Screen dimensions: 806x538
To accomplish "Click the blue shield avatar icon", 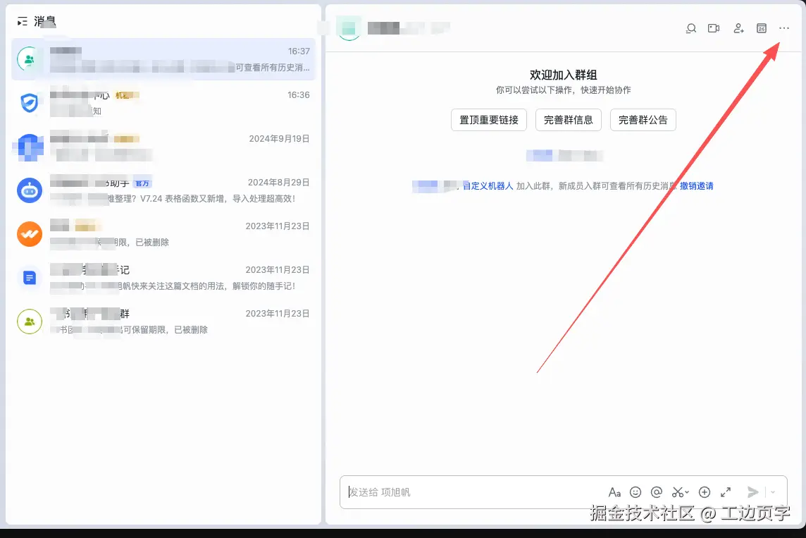I will [x=30, y=103].
